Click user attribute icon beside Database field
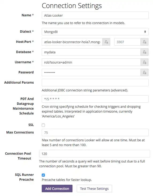 [144, 52]
